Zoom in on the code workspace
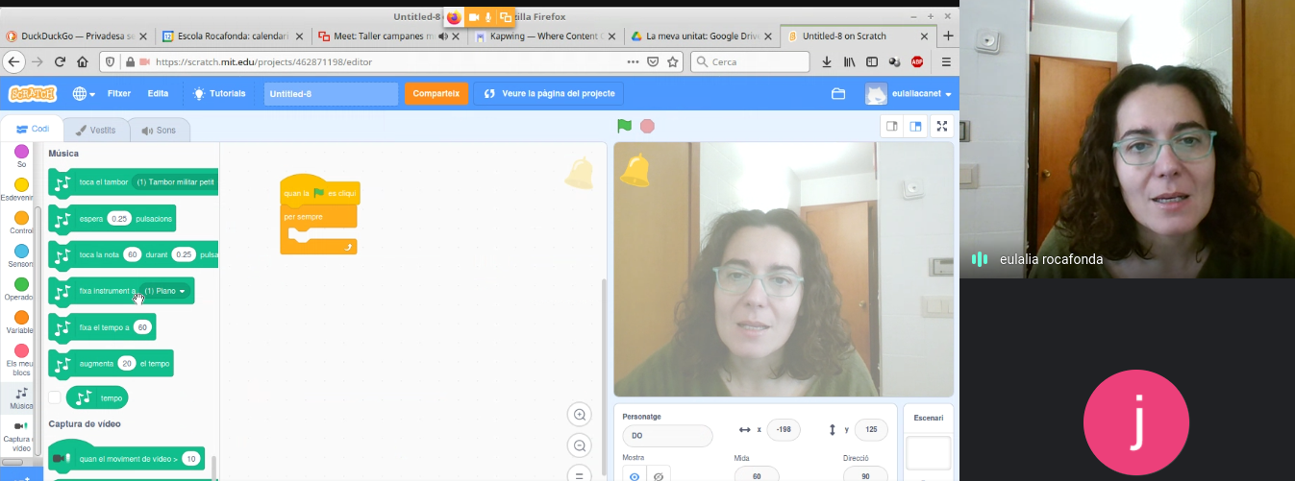The width and height of the screenshot is (1295, 481). [580, 415]
